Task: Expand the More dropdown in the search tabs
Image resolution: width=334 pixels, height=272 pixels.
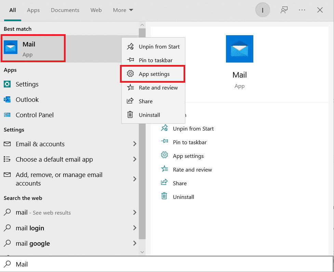Action: tap(122, 10)
